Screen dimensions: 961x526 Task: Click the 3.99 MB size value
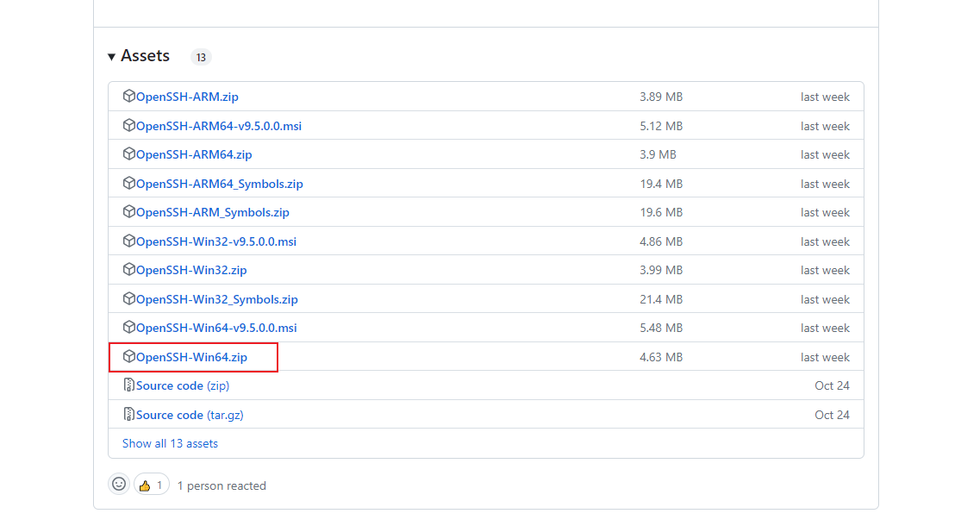(661, 271)
